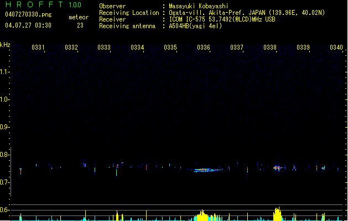The image size is (348, 221).
Task: Click the yellow intensity peak below 0336
Action: (x=202, y=215)
